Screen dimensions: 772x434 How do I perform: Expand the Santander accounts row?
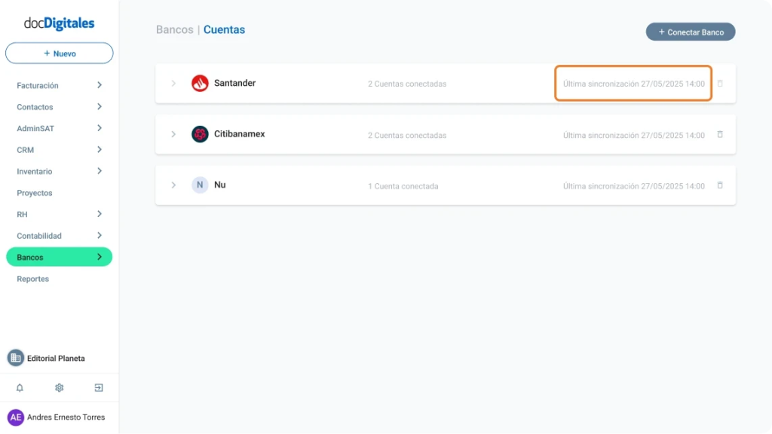click(173, 84)
